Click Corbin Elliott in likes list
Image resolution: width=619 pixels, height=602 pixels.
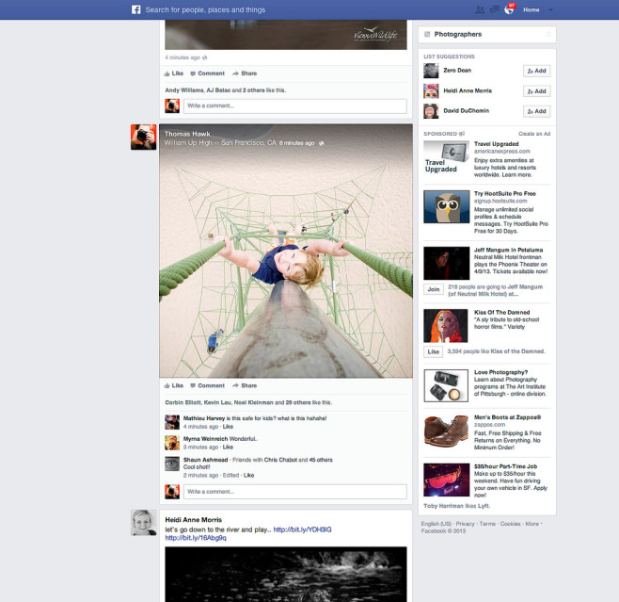[183, 402]
